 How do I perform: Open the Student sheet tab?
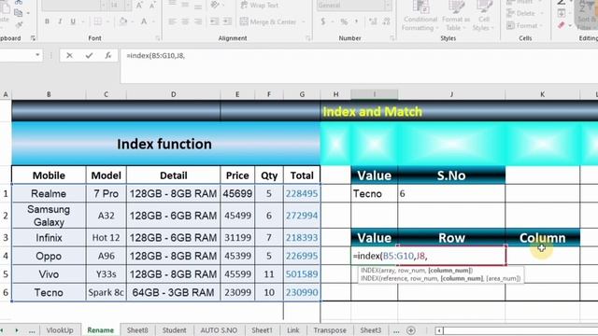tap(175, 329)
